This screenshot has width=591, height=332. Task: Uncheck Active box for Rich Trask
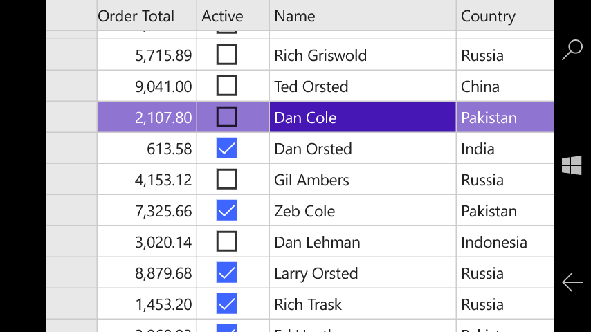click(227, 304)
